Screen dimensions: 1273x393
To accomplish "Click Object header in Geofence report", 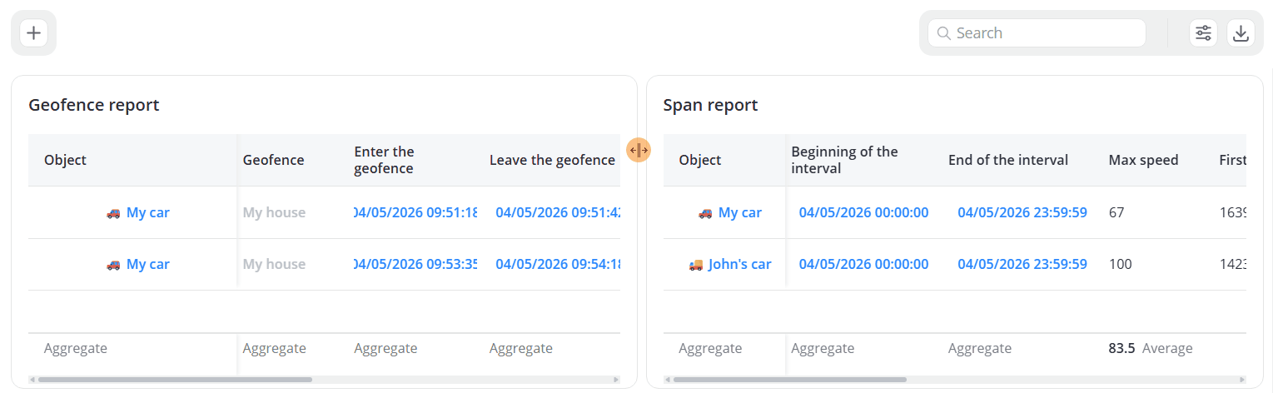I will 65,160.
